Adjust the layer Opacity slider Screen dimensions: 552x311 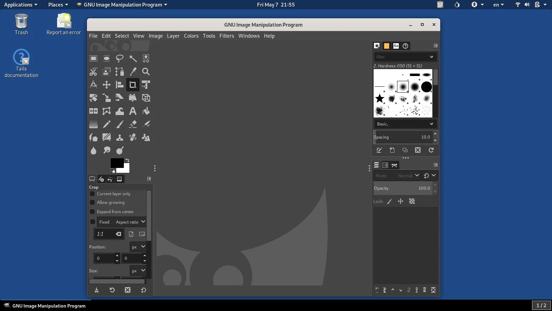pyautogui.click(x=403, y=188)
